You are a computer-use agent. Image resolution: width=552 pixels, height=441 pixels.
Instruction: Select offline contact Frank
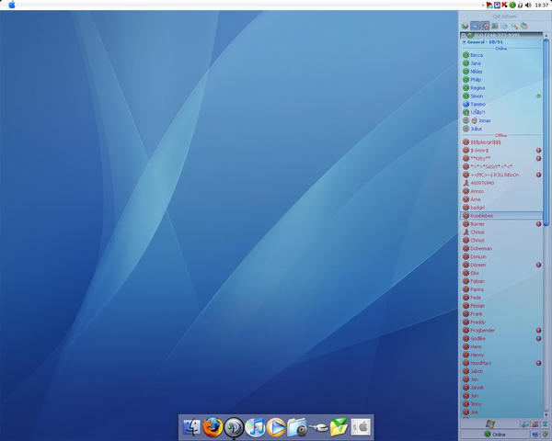[501, 313]
